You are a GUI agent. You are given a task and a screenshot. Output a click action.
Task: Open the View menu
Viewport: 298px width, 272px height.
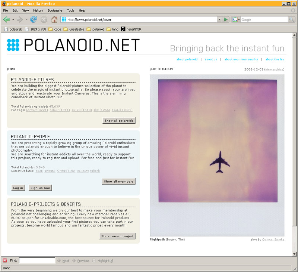click(25, 10)
